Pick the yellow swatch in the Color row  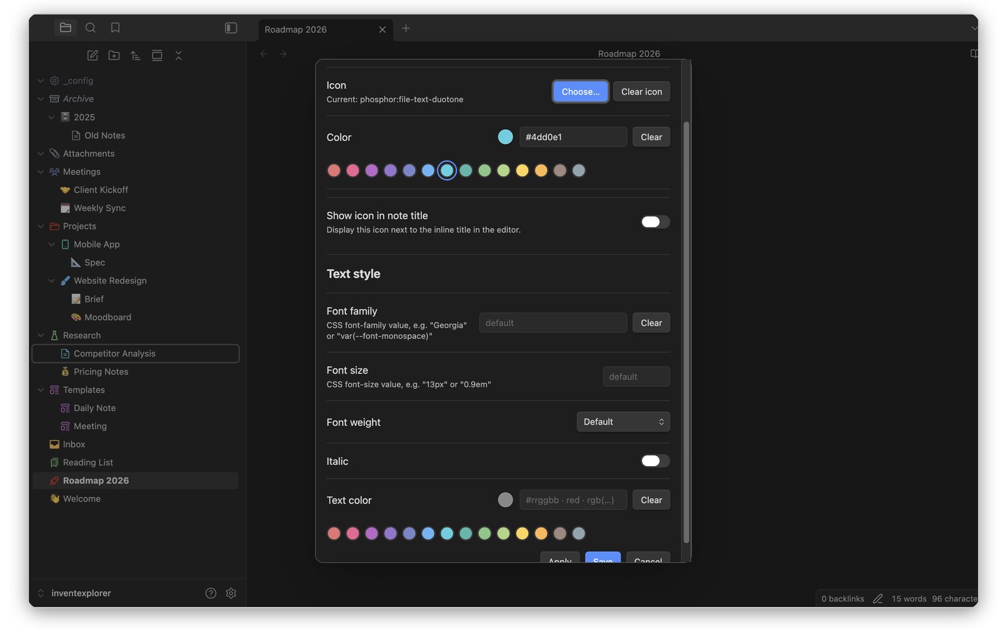(x=522, y=170)
